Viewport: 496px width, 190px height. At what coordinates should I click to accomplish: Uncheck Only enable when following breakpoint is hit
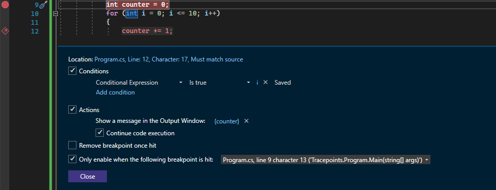[x=72, y=159]
